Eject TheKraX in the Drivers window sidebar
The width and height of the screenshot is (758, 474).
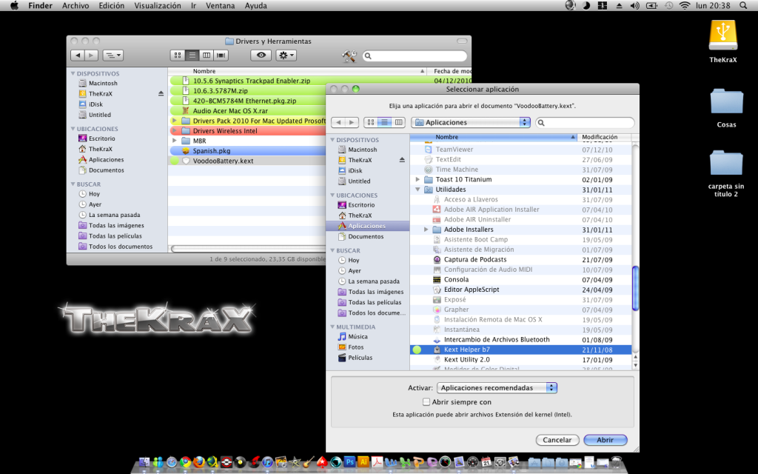161,94
